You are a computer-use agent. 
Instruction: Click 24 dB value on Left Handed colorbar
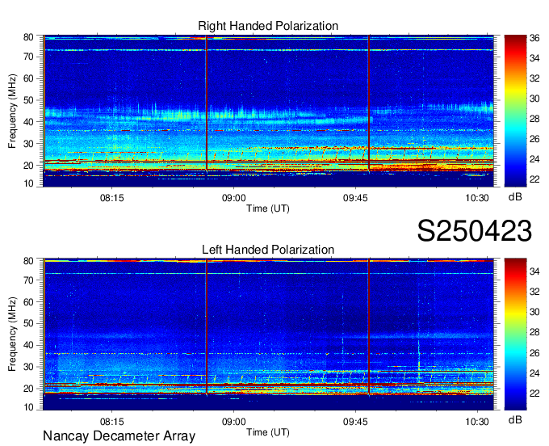click(534, 373)
